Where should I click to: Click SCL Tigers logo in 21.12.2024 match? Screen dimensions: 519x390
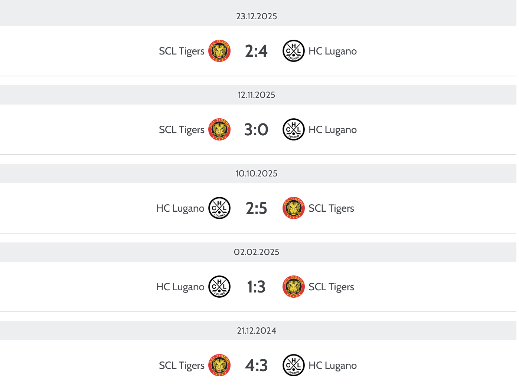pos(219,365)
